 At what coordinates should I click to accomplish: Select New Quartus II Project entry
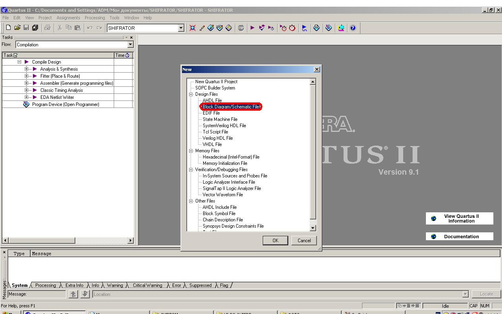tap(216, 82)
